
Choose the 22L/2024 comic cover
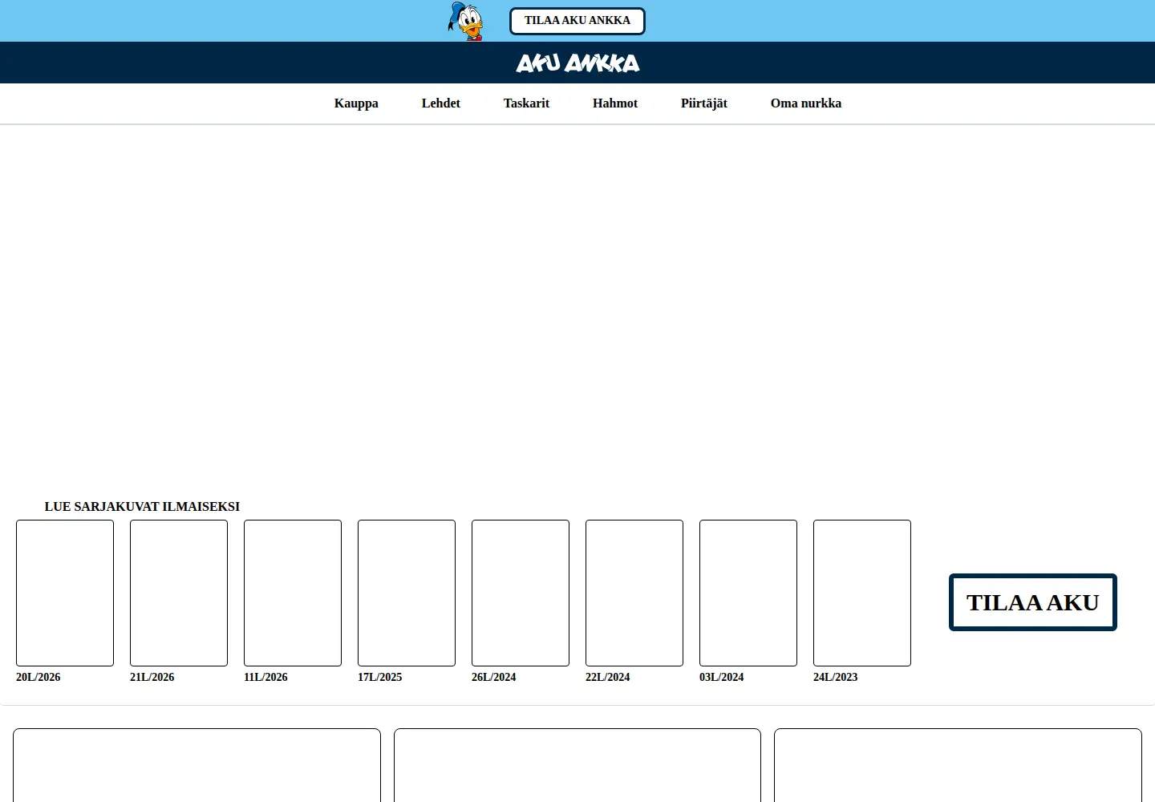(634, 593)
